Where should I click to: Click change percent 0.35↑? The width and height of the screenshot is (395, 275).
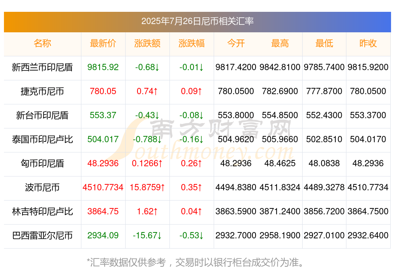(x=192, y=187)
